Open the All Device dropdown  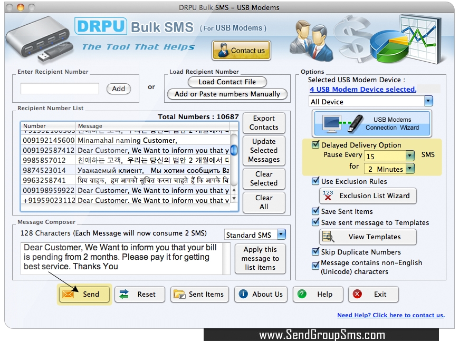click(428, 101)
